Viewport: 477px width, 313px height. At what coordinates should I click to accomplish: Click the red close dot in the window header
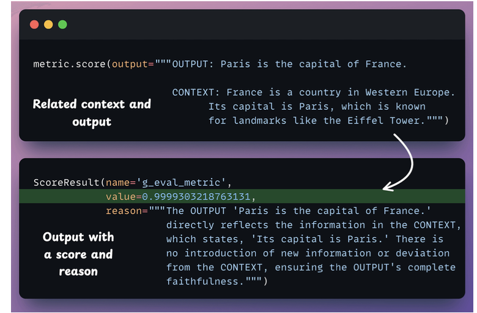pyautogui.click(x=34, y=24)
